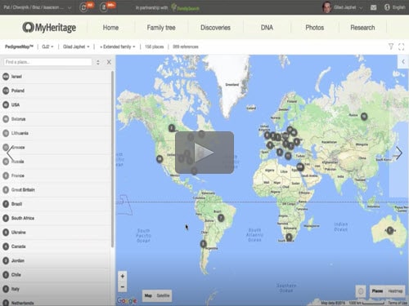The image size is (409, 306).
Task: Open the Family tree menu
Action: click(x=161, y=28)
